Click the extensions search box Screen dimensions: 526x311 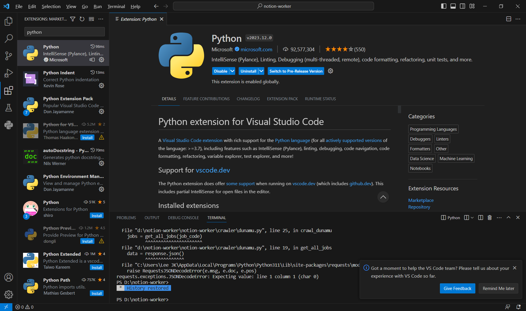pos(64,32)
